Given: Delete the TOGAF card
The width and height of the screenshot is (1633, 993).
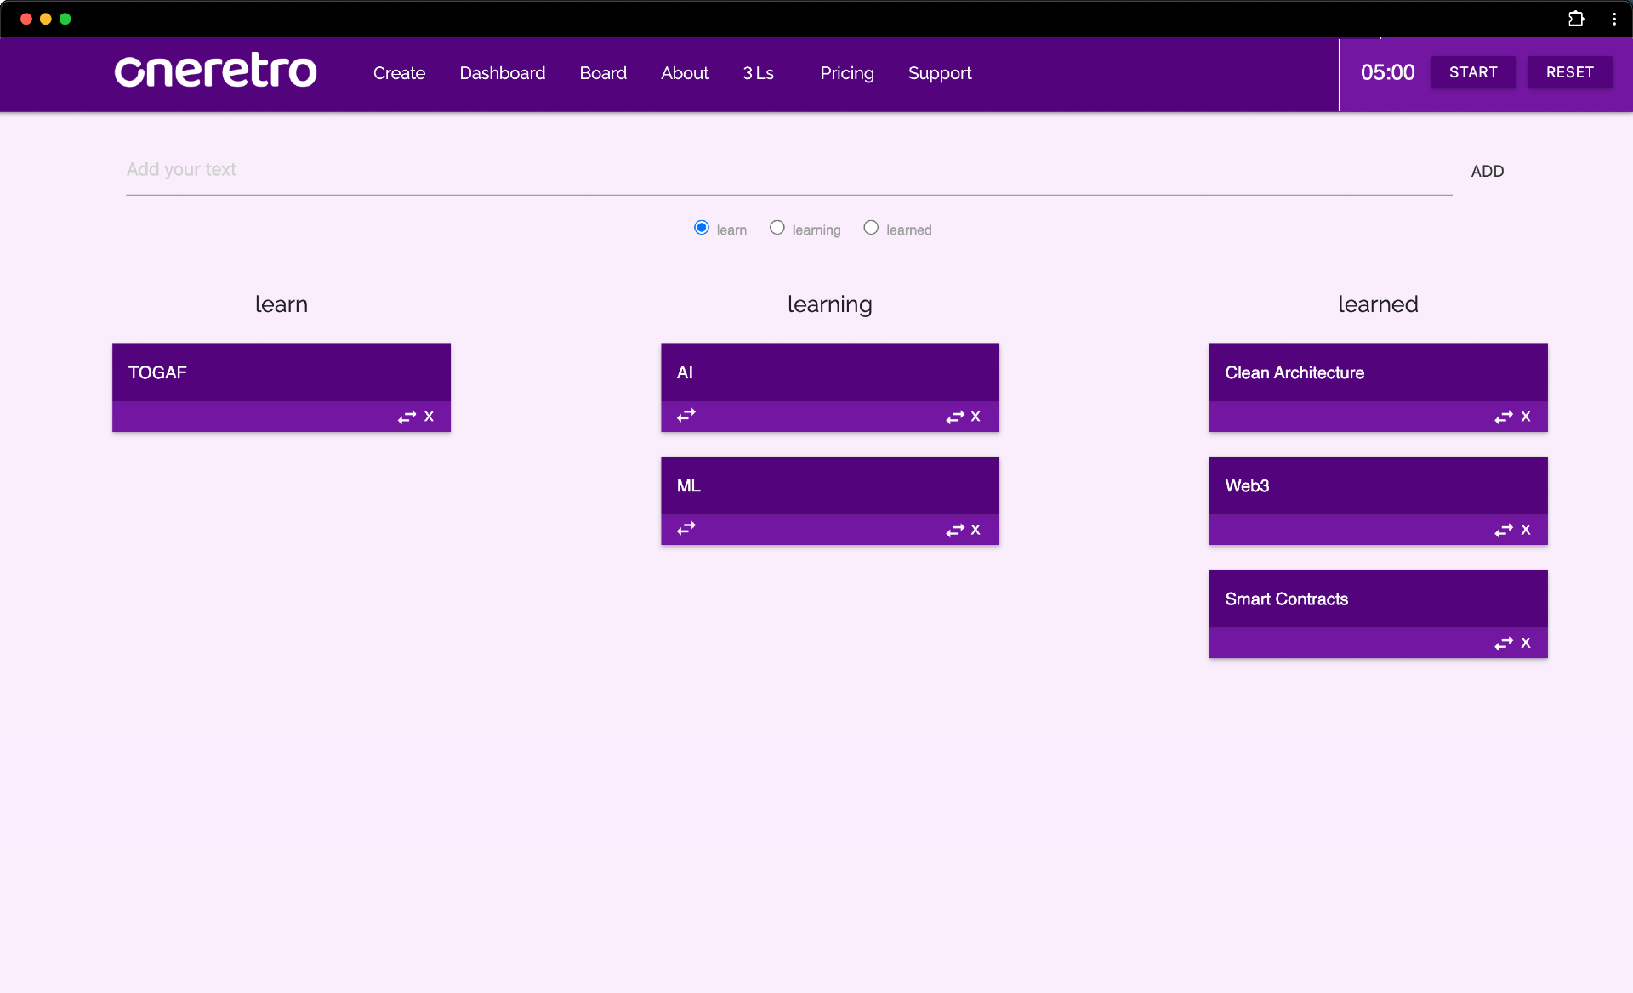Looking at the screenshot, I should (x=429, y=417).
